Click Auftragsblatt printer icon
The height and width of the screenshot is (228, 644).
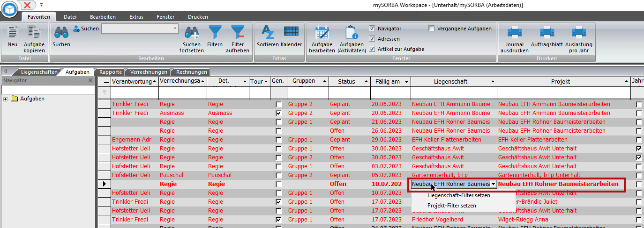[x=547, y=32]
